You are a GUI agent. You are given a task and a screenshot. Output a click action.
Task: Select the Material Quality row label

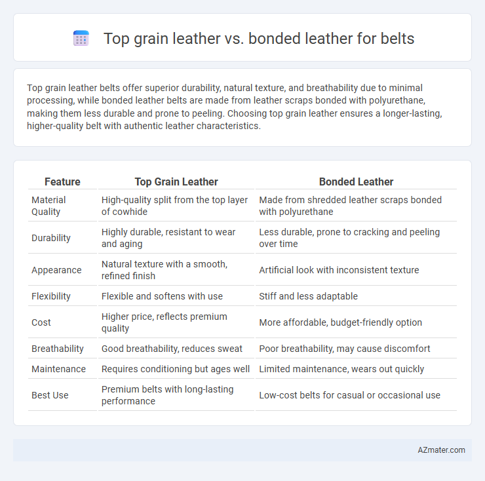click(48, 206)
